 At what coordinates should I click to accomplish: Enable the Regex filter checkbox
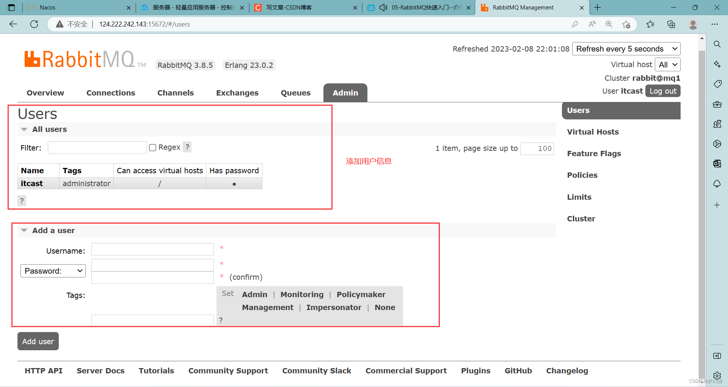(152, 147)
